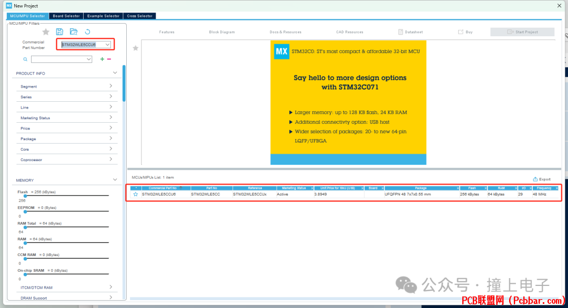Save the current search filter
The height and width of the screenshot is (308, 568).
(x=59, y=32)
